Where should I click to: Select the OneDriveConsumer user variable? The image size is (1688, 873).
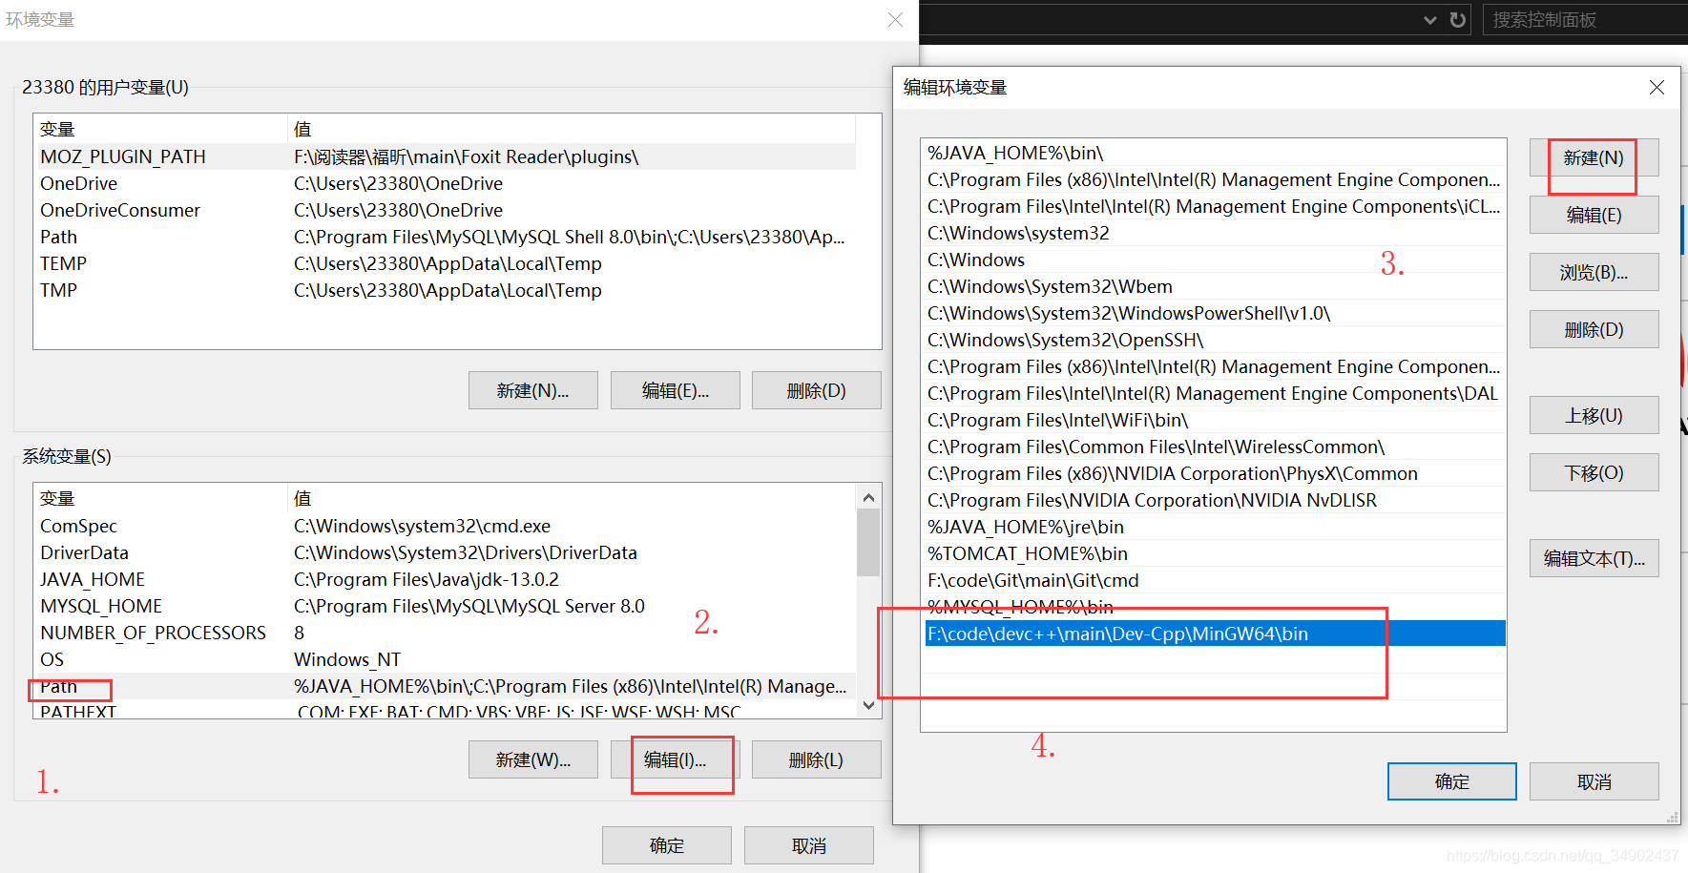point(446,210)
